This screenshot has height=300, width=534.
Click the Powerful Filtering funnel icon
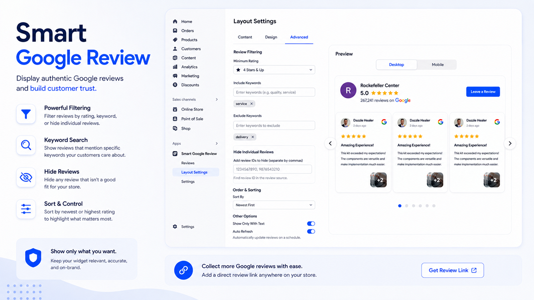coord(26,114)
